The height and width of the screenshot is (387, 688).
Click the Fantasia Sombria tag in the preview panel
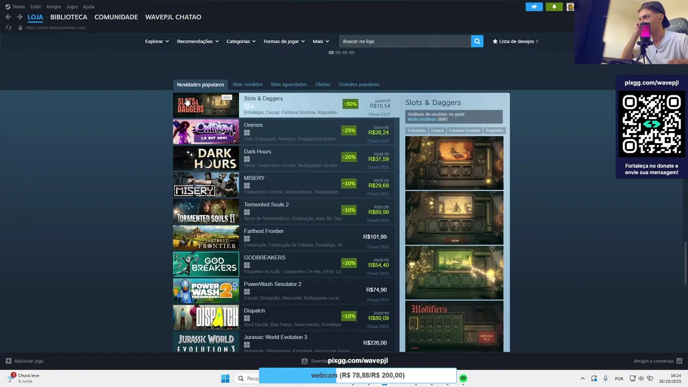464,131
